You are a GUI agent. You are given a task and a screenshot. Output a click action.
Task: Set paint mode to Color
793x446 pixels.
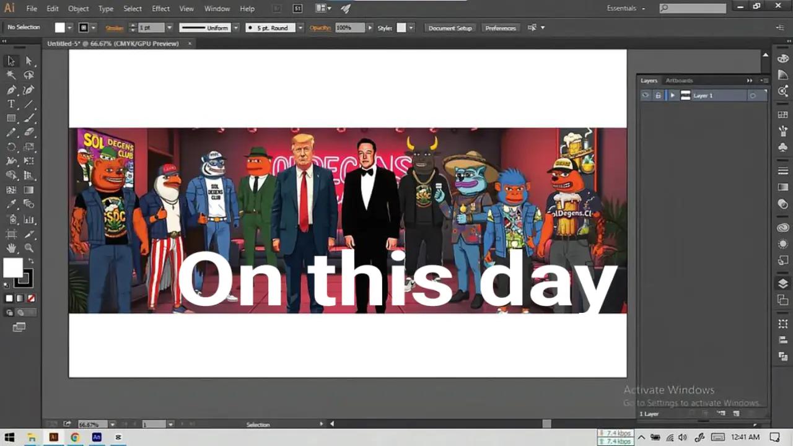pos(9,299)
